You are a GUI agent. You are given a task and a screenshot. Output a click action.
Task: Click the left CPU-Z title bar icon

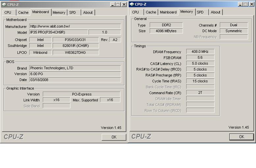point(4,5)
